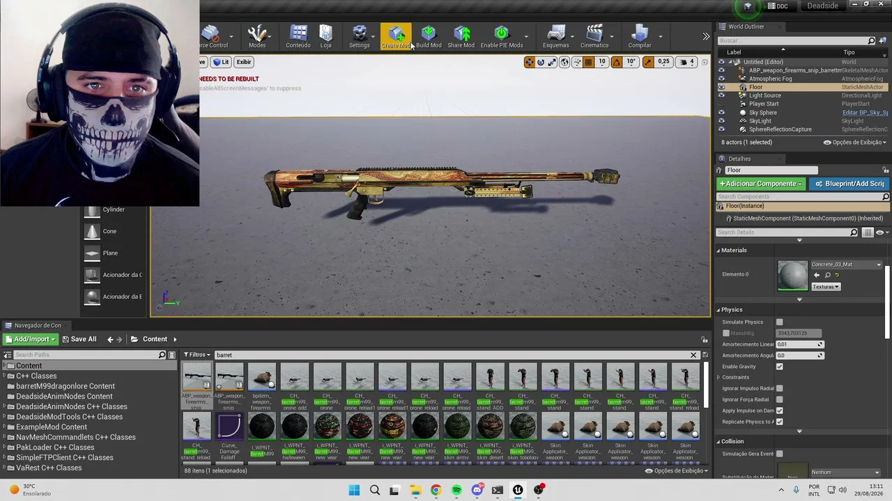Collapse the Collision section
The image size is (892, 501).
tap(718, 441)
